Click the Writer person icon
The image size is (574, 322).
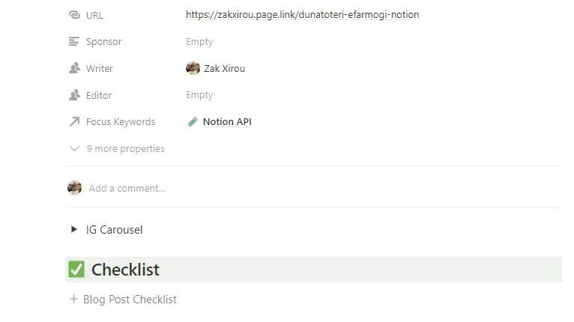[74, 69]
